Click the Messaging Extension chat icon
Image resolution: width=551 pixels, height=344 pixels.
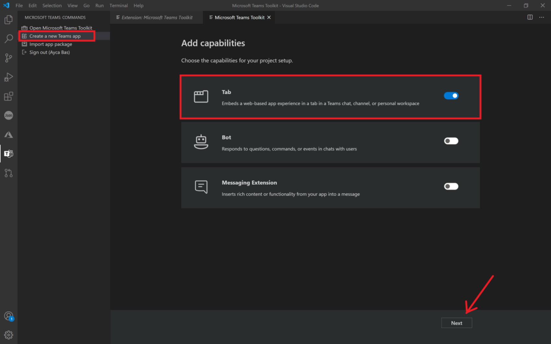click(201, 187)
